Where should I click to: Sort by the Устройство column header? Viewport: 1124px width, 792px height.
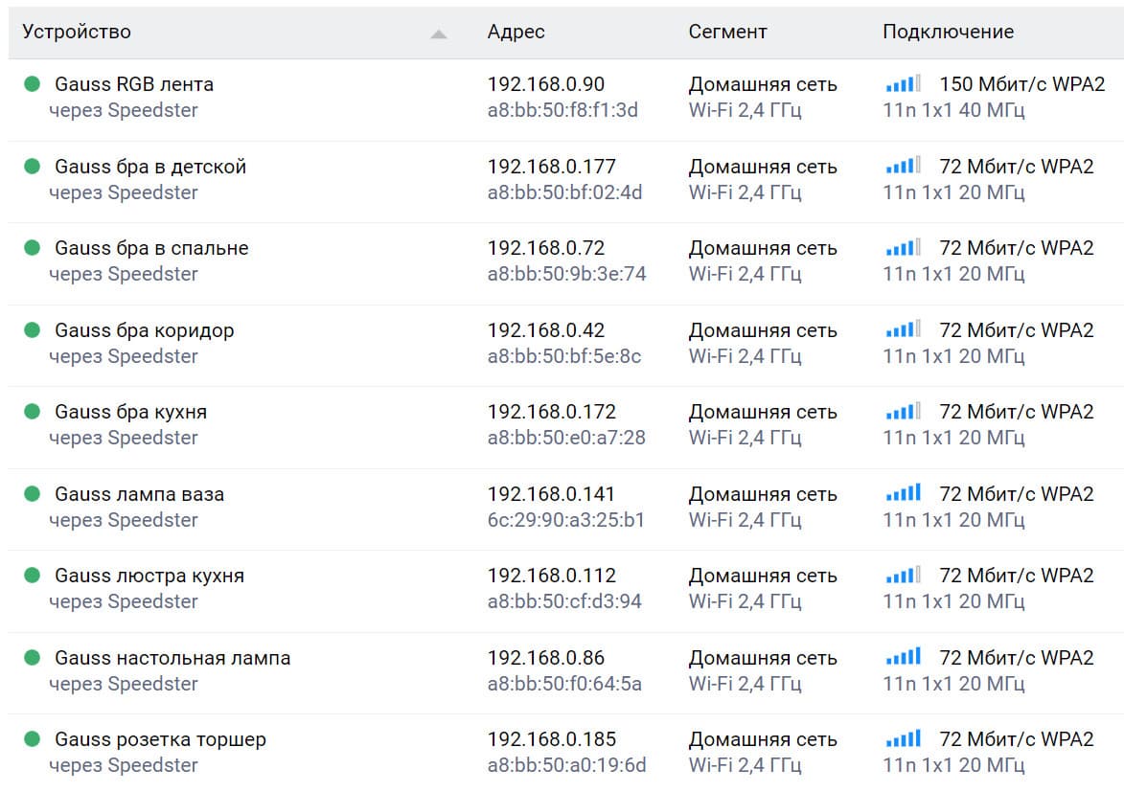(77, 32)
